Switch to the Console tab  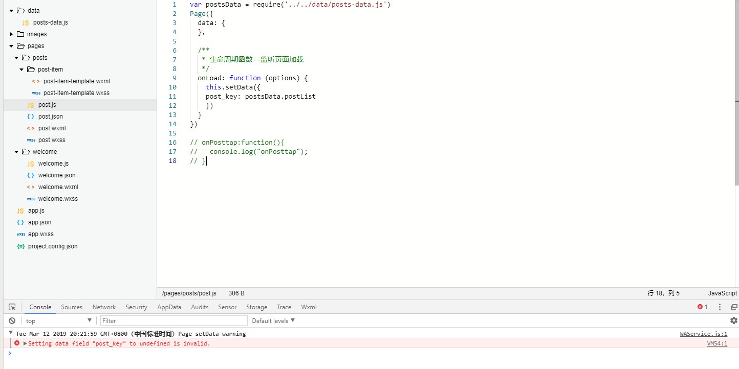click(x=40, y=307)
